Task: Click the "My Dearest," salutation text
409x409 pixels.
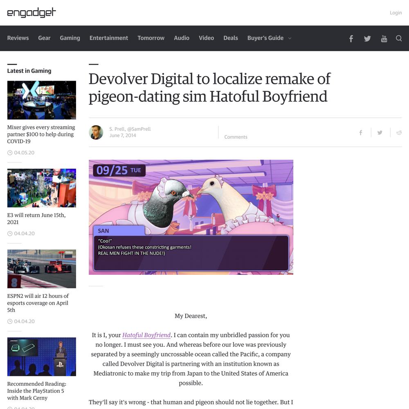Action: pos(191,316)
